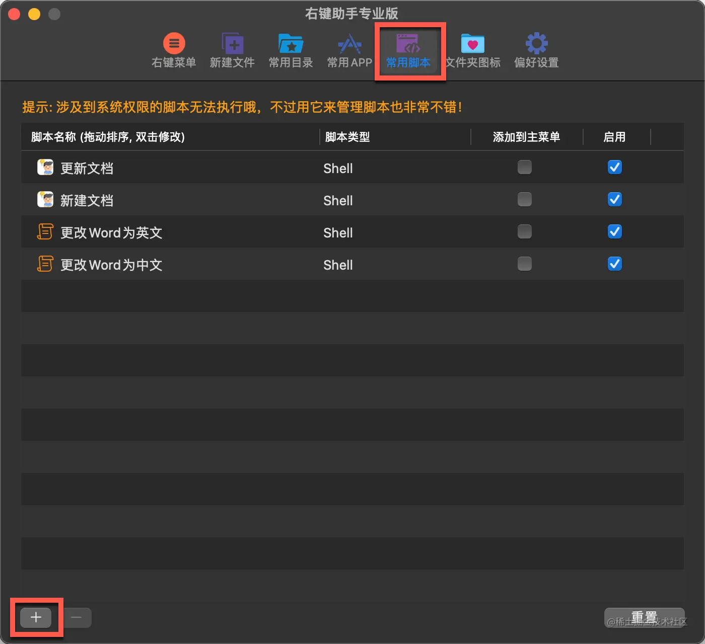Click the avatar icon beside 新建文档
Screen dimensions: 705x644
click(x=45, y=199)
